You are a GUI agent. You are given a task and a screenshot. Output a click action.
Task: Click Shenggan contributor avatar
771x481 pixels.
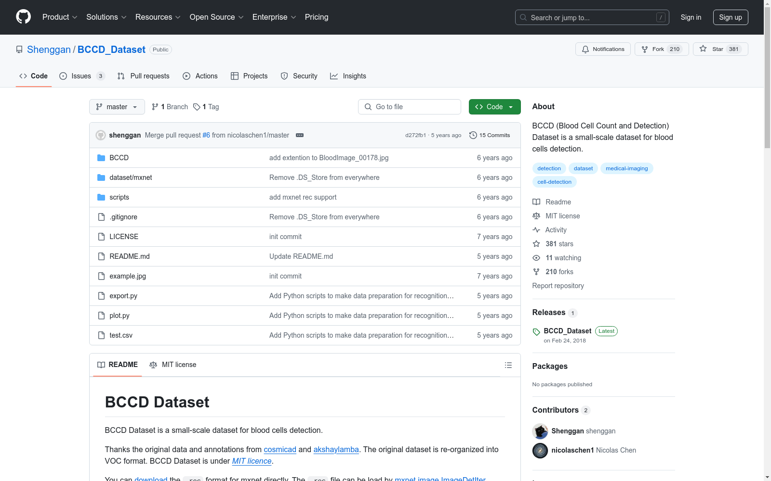click(x=540, y=431)
